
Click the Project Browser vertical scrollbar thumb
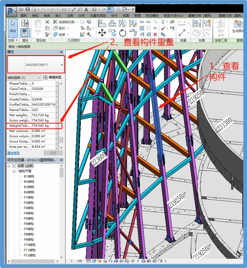[x=61, y=173]
